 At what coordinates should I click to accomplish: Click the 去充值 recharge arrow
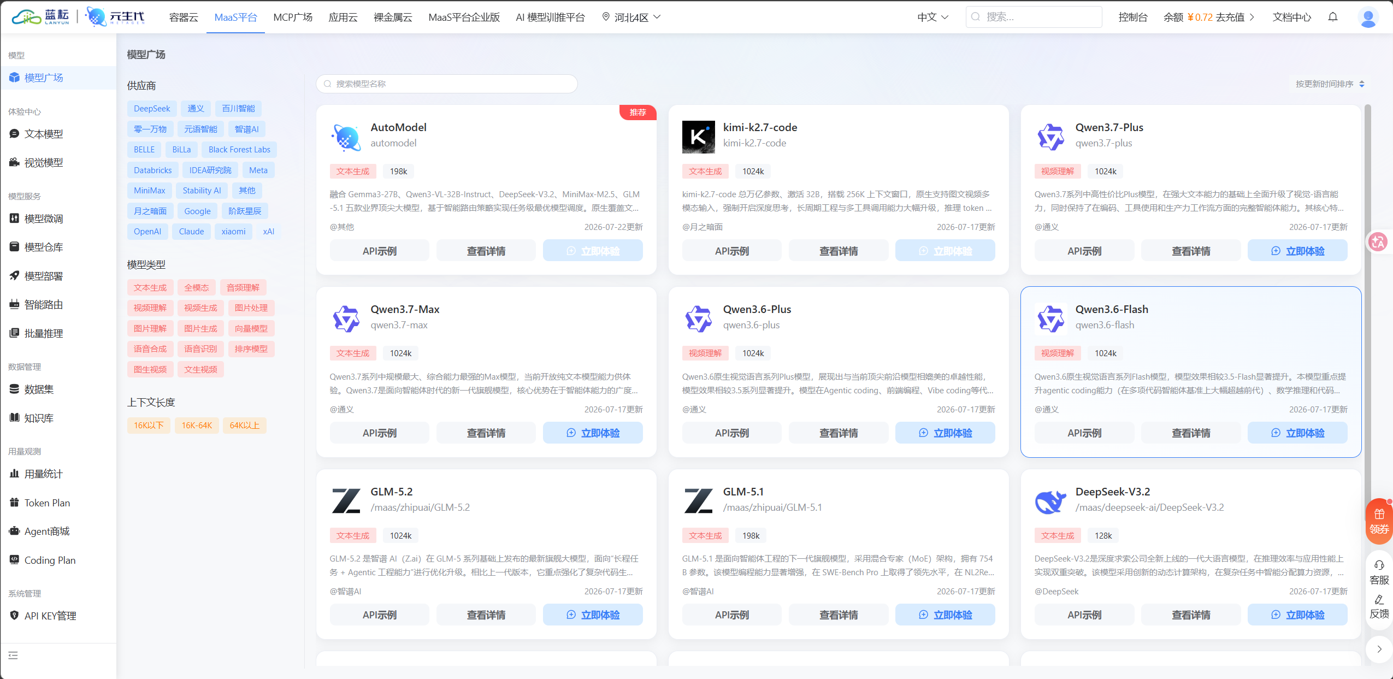coord(1252,17)
